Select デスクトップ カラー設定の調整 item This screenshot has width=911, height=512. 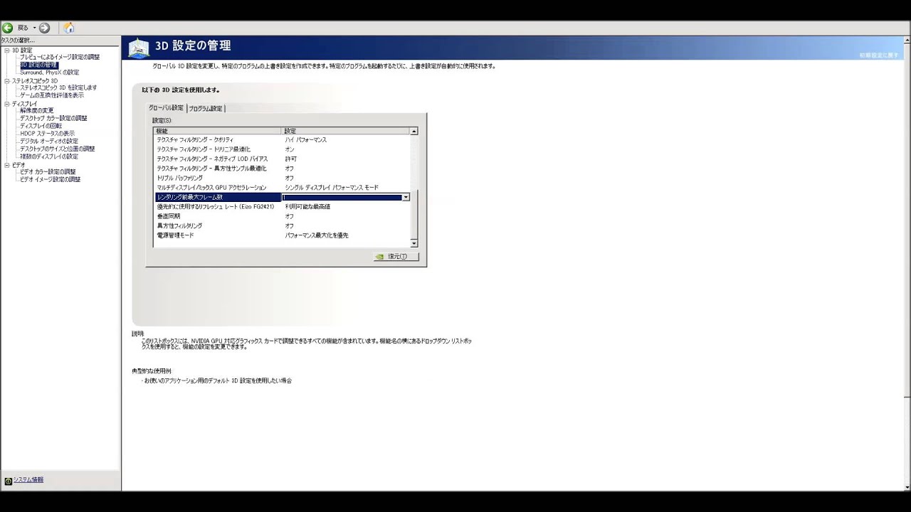pyautogui.click(x=53, y=118)
